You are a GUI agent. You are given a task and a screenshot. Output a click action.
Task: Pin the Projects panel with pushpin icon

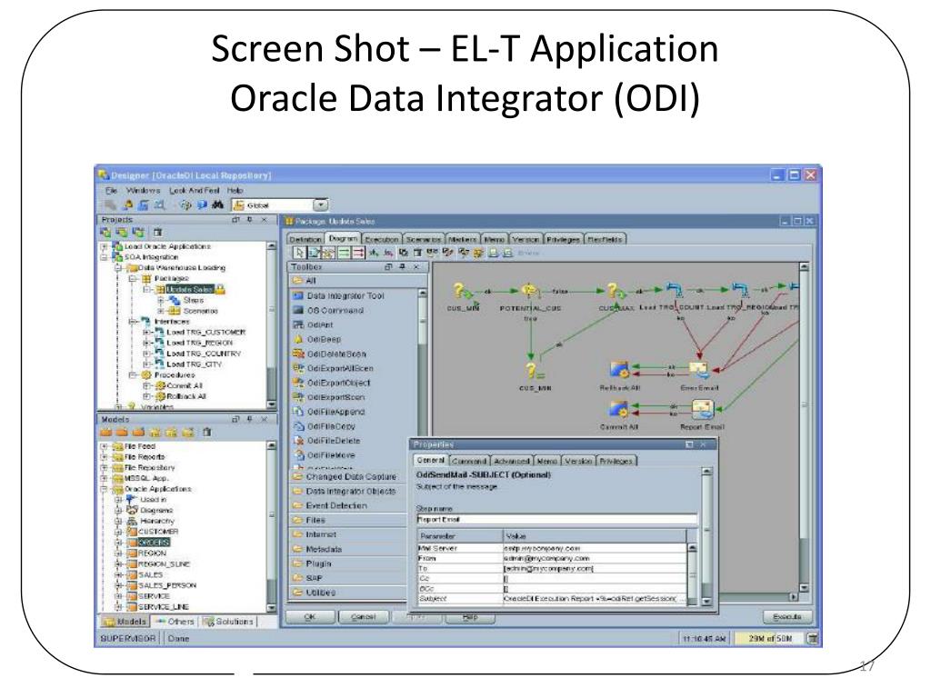pos(250,220)
